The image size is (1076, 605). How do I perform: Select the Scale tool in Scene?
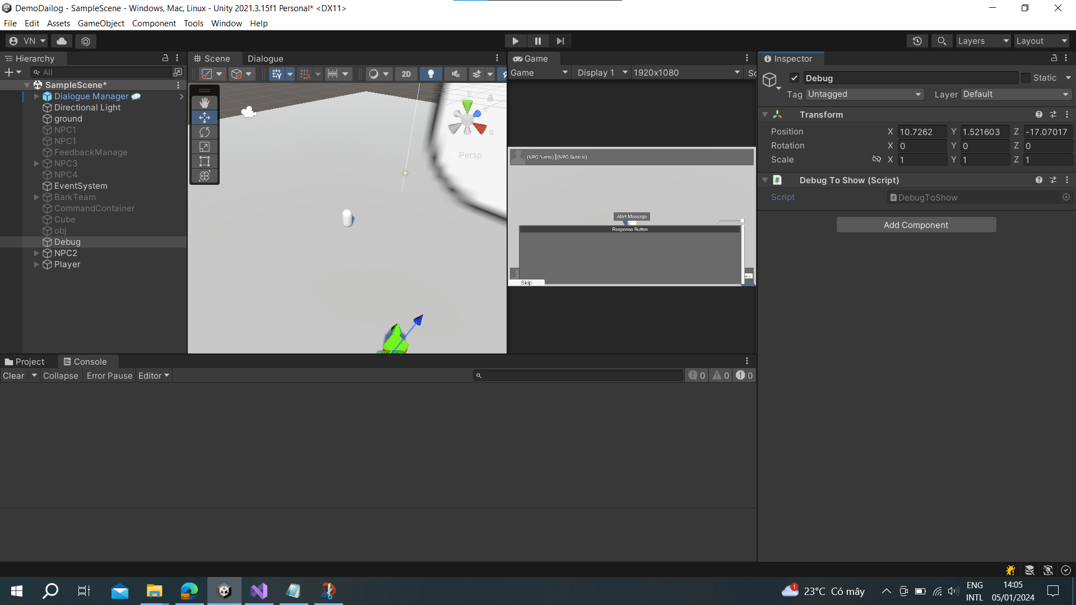click(205, 147)
